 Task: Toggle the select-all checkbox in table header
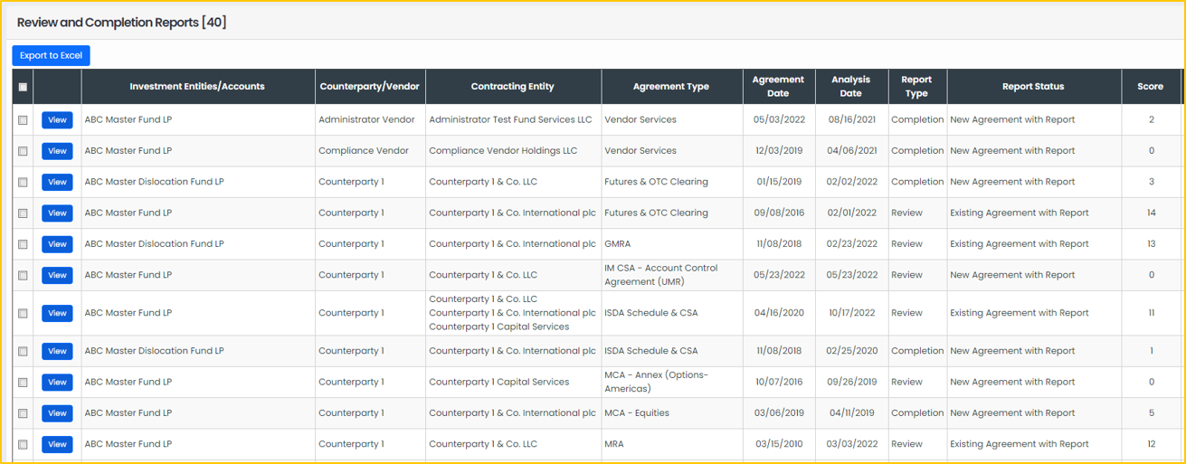coord(23,87)
